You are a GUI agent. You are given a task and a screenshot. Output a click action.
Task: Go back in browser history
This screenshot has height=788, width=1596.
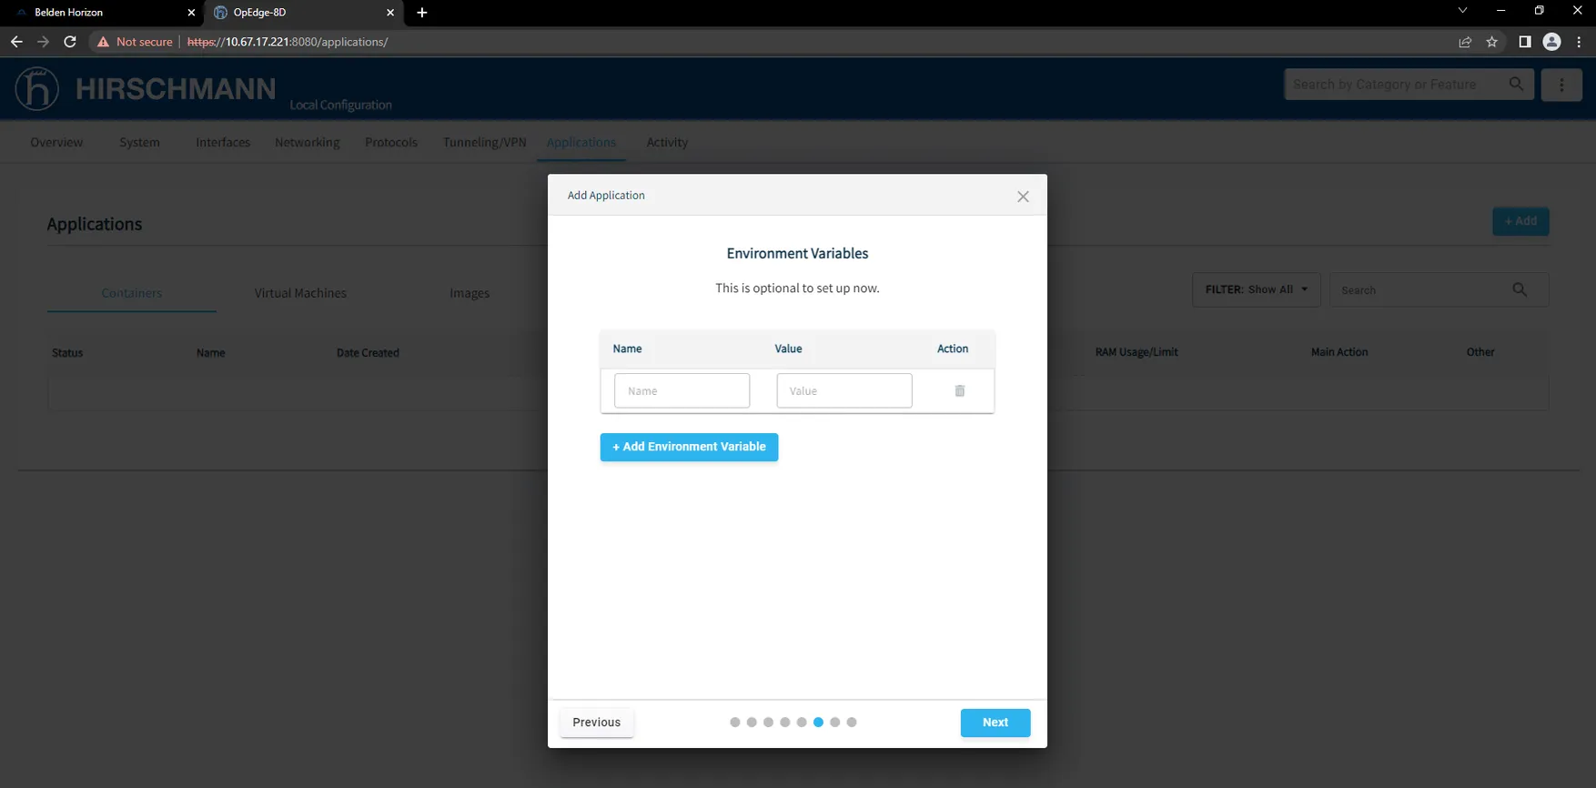16,42
